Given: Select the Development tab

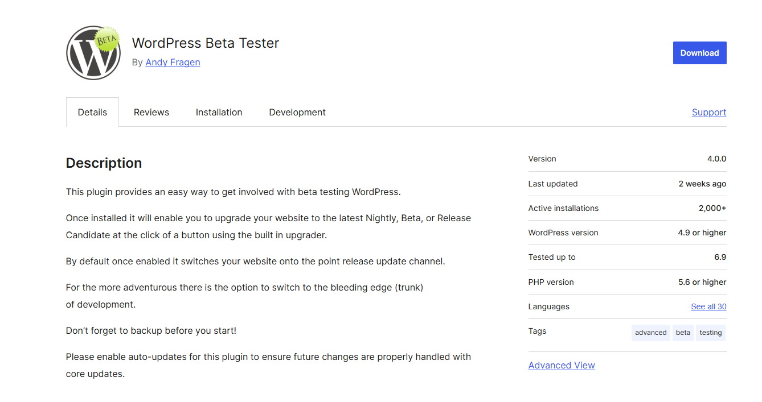Looking at the screenshot, I should [297, 113].
